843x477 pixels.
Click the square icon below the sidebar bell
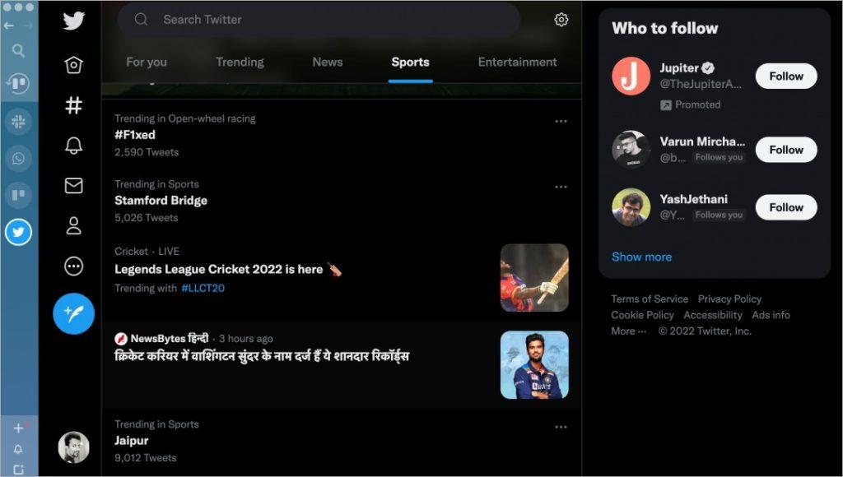(x=18, y=470)
